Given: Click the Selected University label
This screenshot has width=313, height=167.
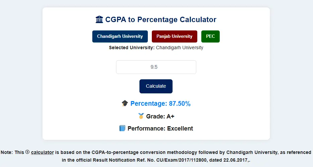Looking at the screenshot, I should click(132, 48).
